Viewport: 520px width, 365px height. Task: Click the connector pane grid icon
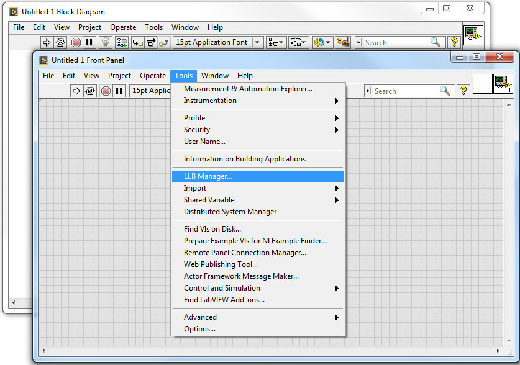point(482,84)
